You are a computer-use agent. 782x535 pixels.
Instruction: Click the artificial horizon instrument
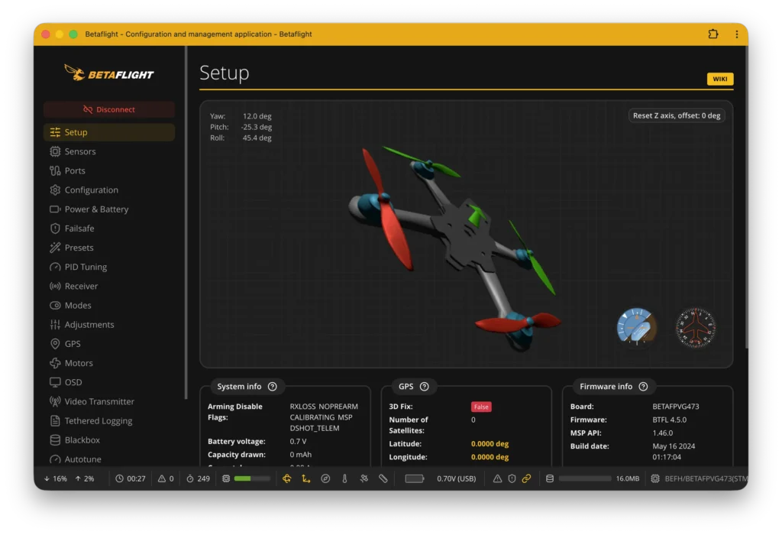636,327
